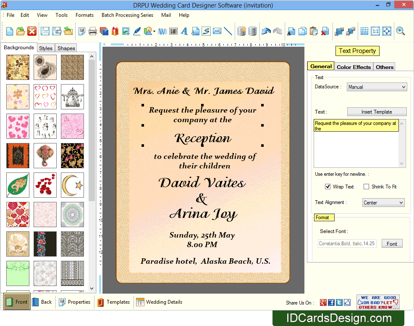The image size is (414, 326).
Task: Click the database with star icon
Action: pos(241,31)
